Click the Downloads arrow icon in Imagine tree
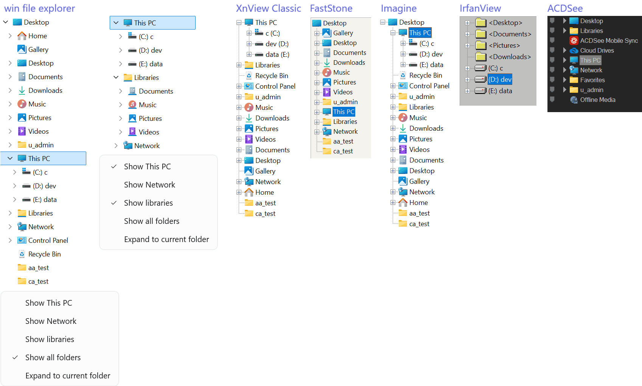 [x=403, y=128]
